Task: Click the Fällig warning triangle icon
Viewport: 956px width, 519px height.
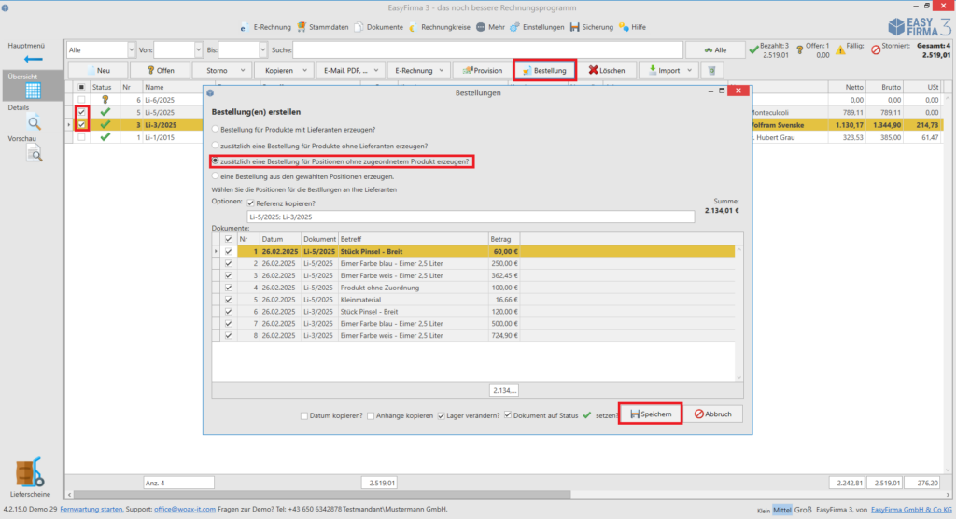Action: coord(840,50)
